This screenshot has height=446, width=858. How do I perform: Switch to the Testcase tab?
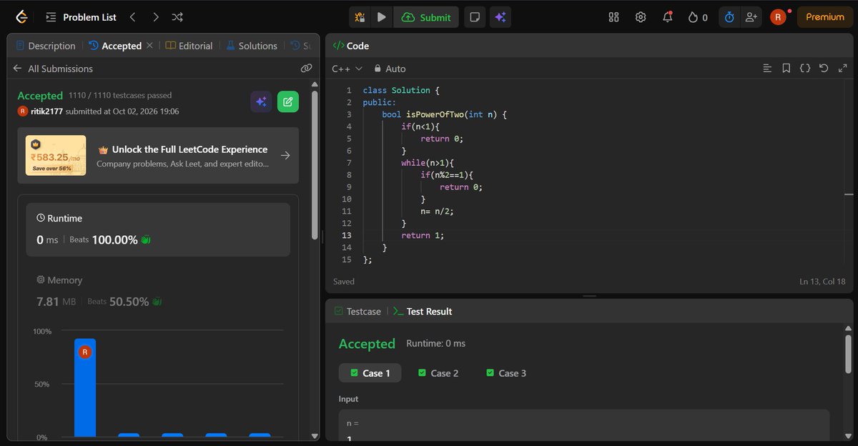pyautogui.click(x=356, y=312)
